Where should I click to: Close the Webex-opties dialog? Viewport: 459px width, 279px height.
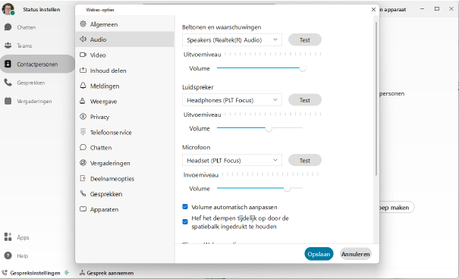coord(373,9)
